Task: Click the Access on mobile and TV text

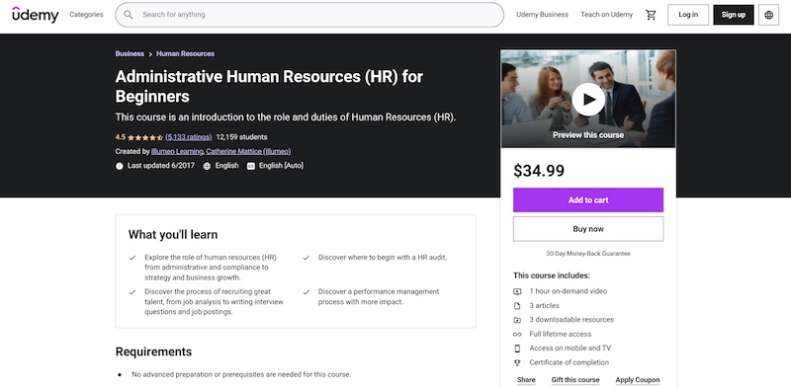Action: click(570, 349)
